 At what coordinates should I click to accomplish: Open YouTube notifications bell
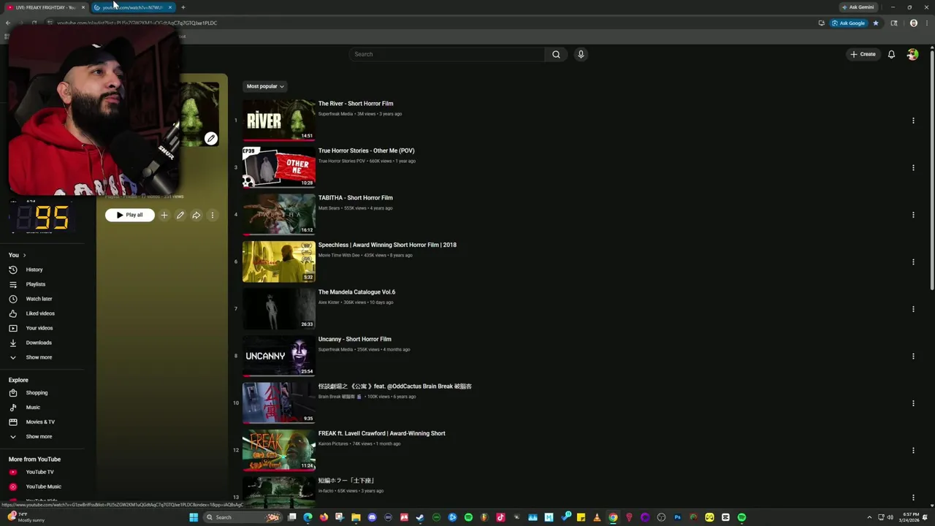[x=891, y=54]
